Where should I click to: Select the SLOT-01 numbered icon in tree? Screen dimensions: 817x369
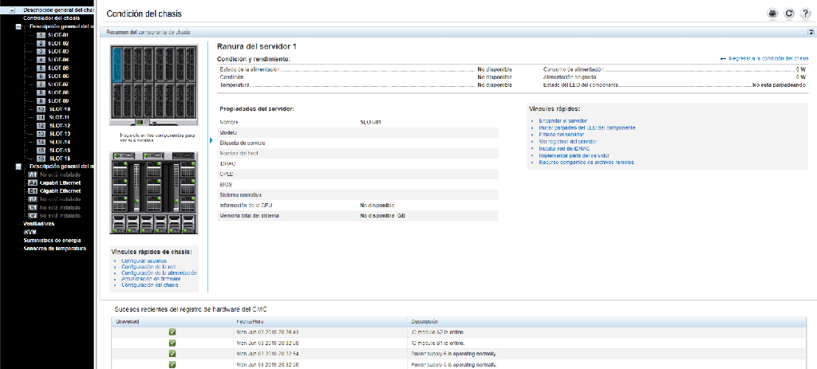(x=41, y=35)
